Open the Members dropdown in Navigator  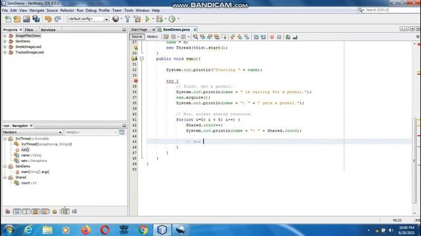(32, 132)
